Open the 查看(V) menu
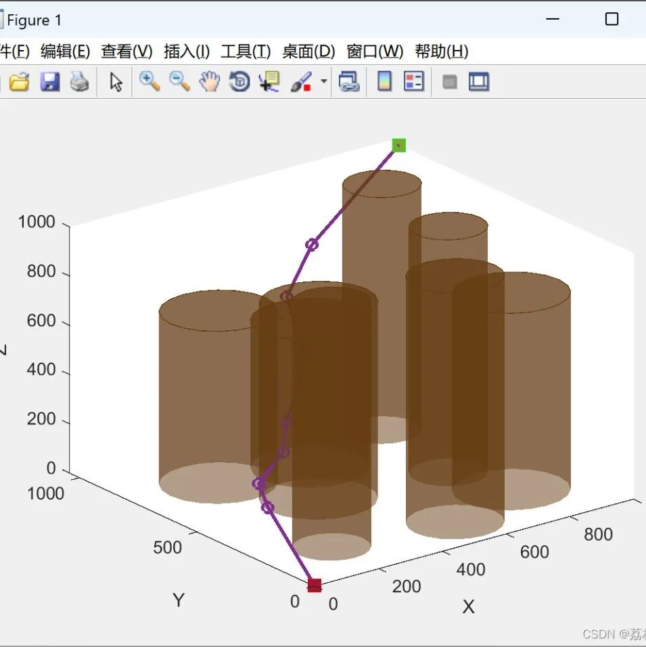The height and width of the screenshot is (647, 646). 126,51
